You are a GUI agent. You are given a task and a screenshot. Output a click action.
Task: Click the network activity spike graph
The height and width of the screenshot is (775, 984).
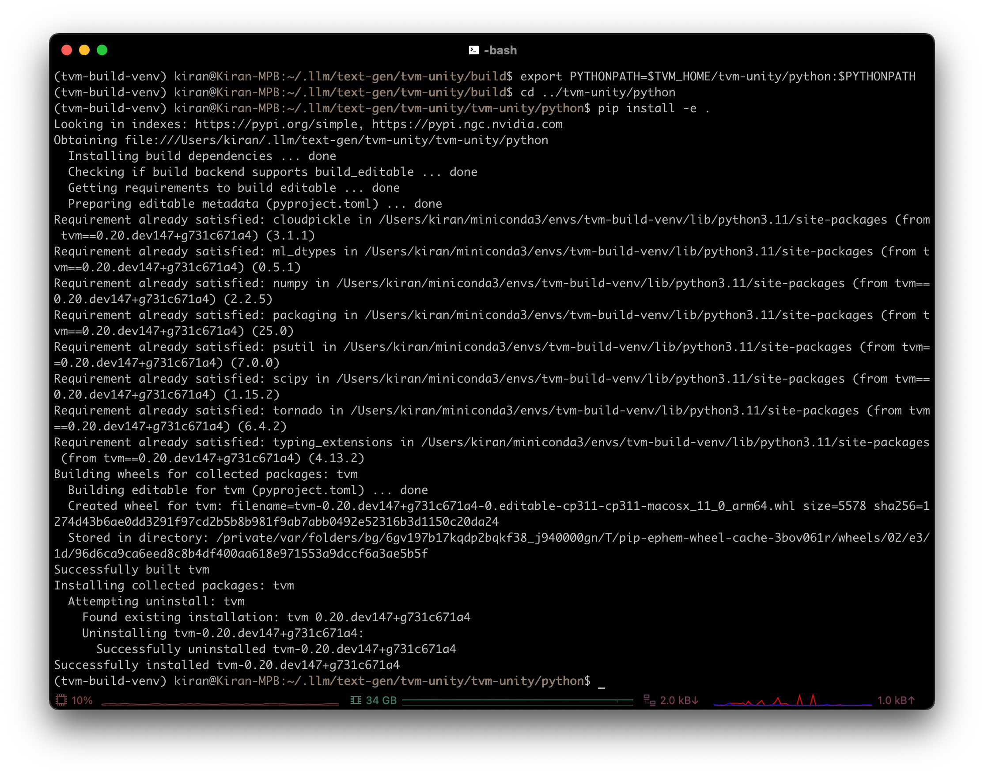tap(792, 699)
